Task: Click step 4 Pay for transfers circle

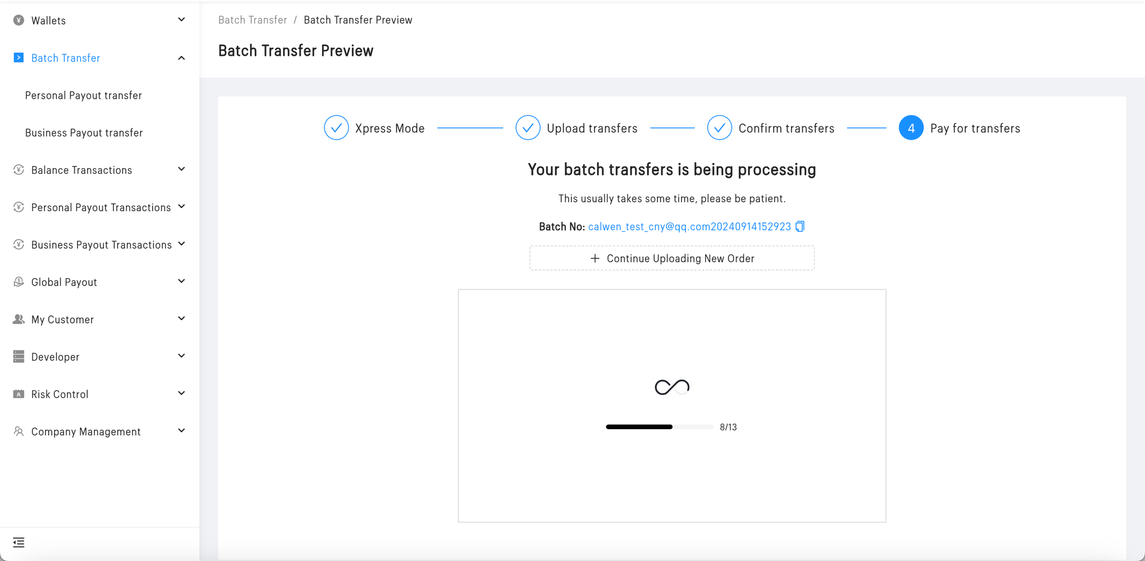Action: click(x=911, y=128)
